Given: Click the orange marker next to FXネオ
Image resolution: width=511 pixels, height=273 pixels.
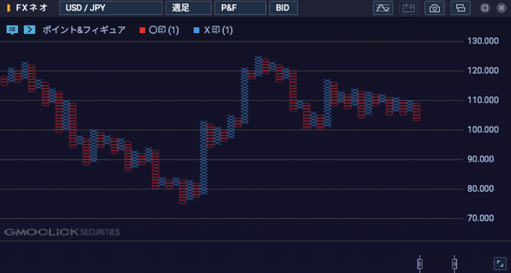Looking at the screenshot, I should tap(8, 8).
